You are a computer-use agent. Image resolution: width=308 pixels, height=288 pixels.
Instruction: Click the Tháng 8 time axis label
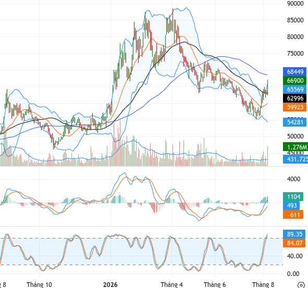263,284
